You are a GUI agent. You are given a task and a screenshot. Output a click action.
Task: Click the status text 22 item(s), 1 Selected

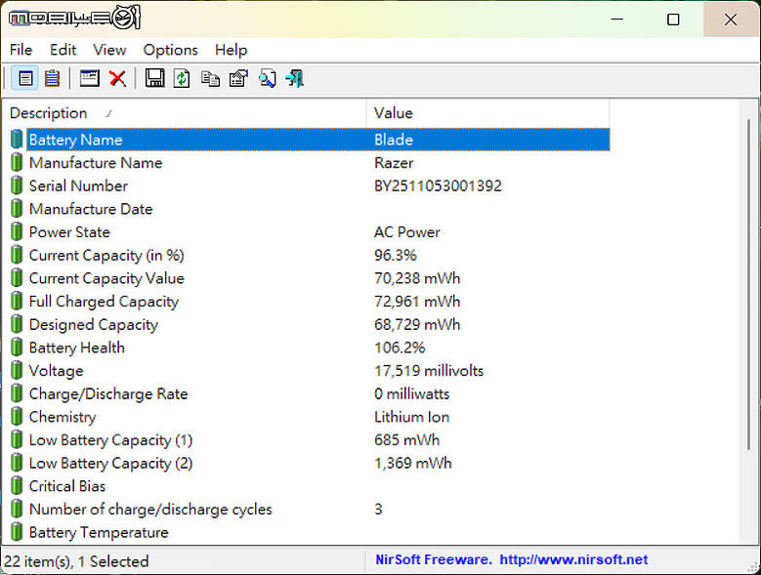(x=76, y=561)
